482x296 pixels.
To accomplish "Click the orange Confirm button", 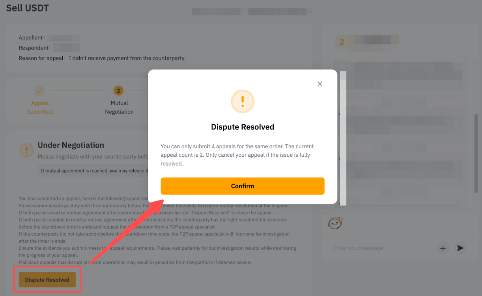I will point(243,186).
